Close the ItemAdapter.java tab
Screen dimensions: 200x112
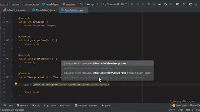[86, 10]
